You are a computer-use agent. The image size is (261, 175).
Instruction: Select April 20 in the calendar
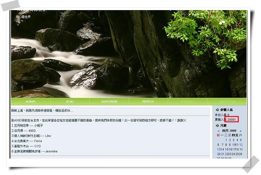(x=219, y=154)
